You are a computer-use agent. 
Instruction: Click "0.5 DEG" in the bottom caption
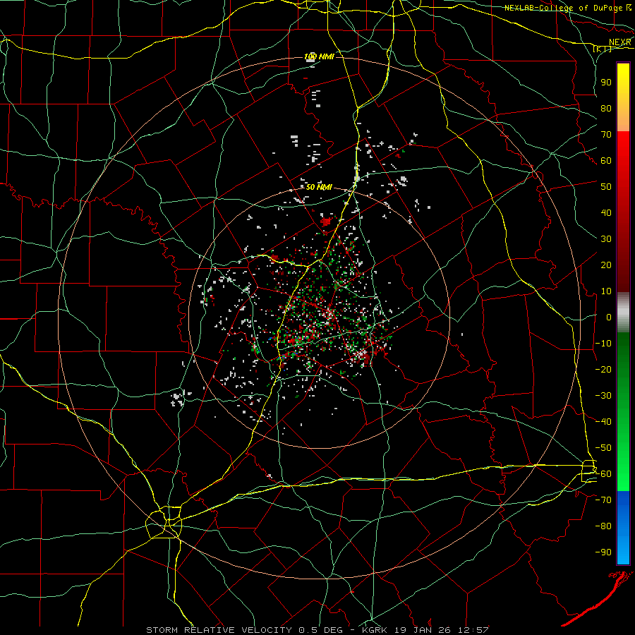pos(320,630)
